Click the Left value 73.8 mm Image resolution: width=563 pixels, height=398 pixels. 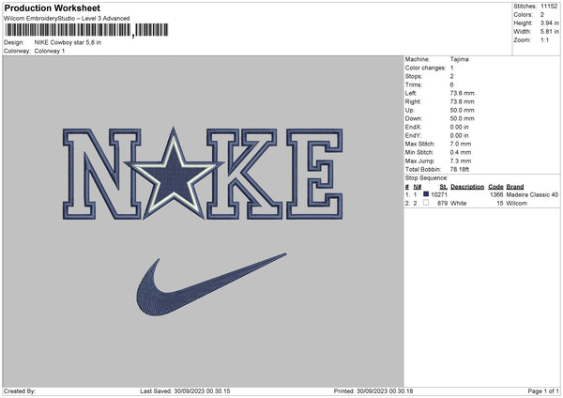pyautogui.click(x=462, y=93)
